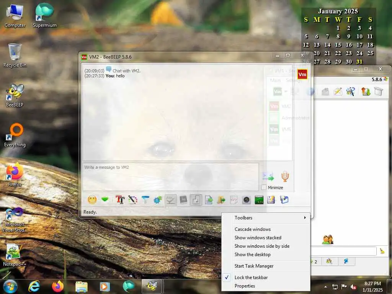Click the envelope with pencil compose icon
Image resolution: width=392 pixels, height=294 pixels.
coord(338,91)
